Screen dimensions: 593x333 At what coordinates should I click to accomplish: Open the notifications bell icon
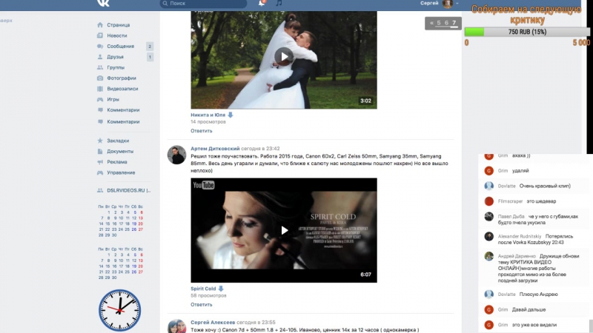coord(262,4)
